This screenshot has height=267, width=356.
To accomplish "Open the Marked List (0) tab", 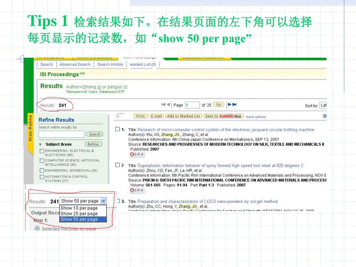I will (x=143, y=64).
